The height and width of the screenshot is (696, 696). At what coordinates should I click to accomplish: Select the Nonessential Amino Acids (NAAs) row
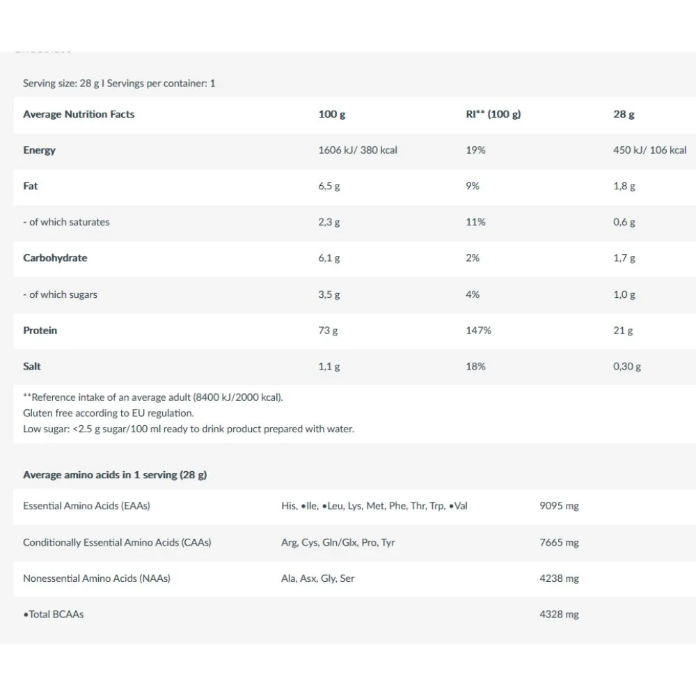point(355,578)
